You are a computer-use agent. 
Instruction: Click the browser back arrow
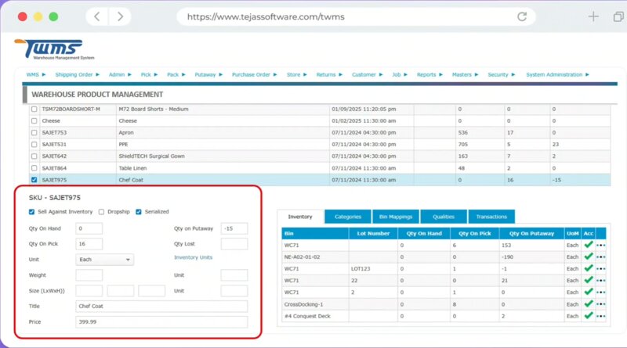(x=96, y=16)
